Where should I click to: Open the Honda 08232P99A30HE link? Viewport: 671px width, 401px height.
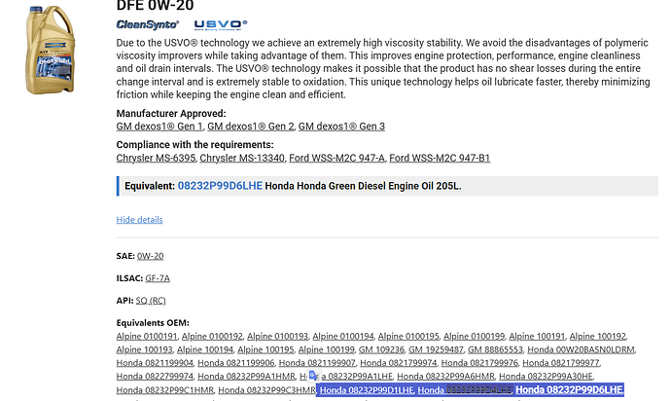547,376
